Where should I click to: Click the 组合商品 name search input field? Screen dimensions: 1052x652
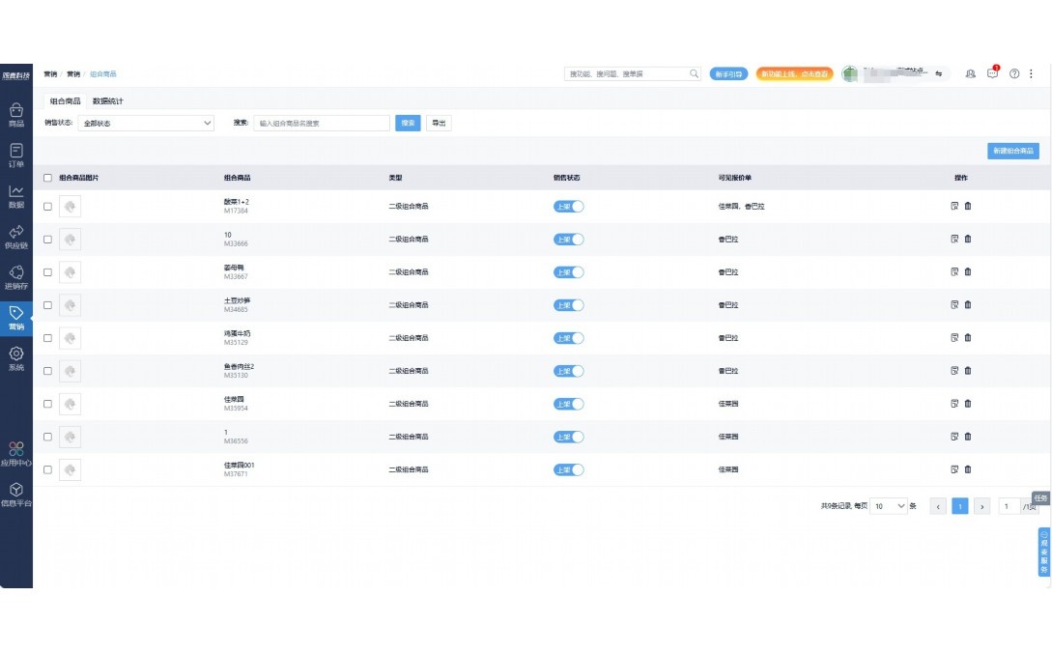pos(322,124)
